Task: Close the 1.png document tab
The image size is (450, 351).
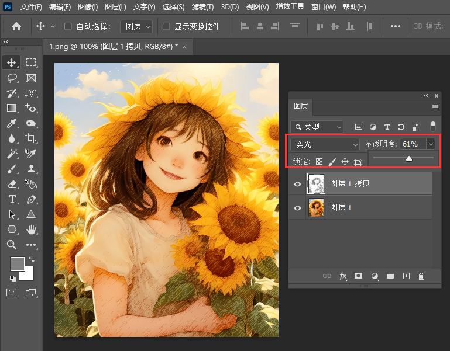Action: click(x=184, y=47)
